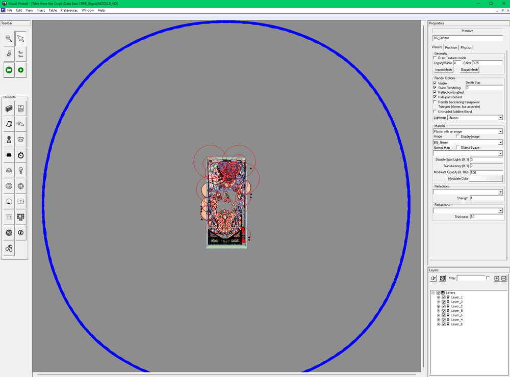The image size is (510, 377).
Task: Click the Export Mesh button
Action: click(x=469, y=70)
